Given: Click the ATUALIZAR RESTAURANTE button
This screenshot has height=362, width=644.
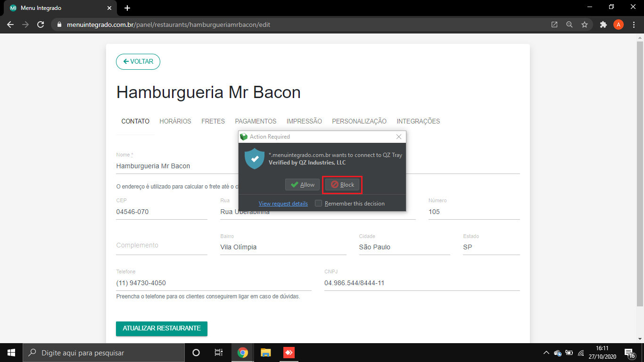Looking at the screenshot, I should click(x=162, y=329).
